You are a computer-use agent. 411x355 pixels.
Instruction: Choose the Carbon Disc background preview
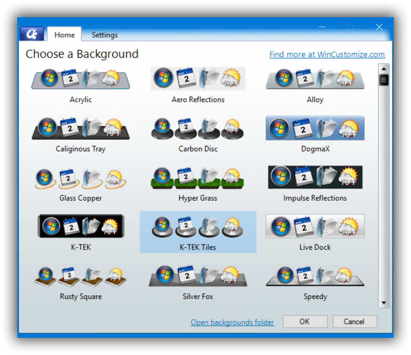pyautogui.click(x=198, y=128)
